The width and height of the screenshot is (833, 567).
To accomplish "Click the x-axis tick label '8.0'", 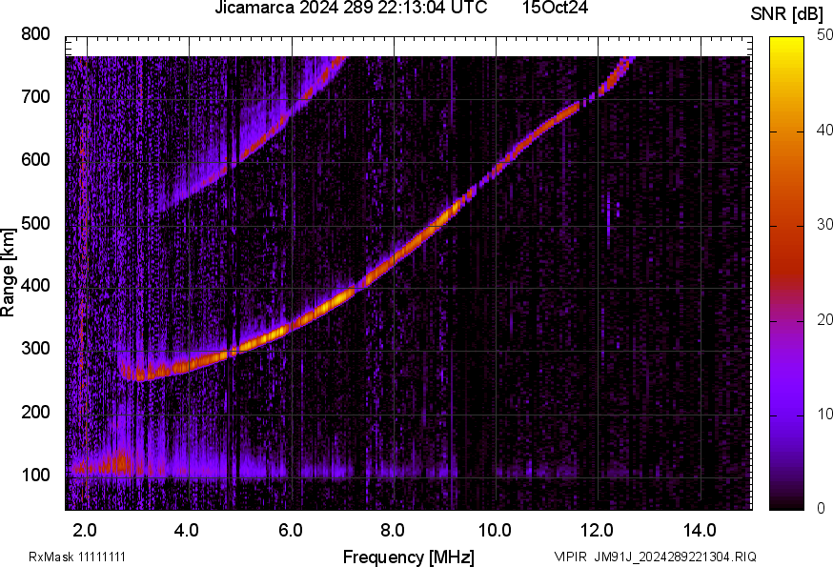I will (392, 531).
